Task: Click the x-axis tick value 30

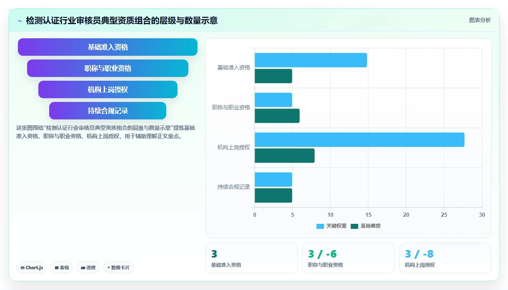Action: click(482, 215)
